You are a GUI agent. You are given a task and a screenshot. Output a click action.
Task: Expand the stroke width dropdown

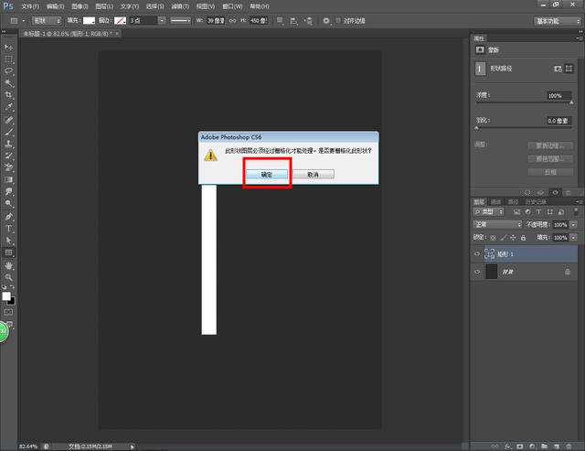click(162, 19)
